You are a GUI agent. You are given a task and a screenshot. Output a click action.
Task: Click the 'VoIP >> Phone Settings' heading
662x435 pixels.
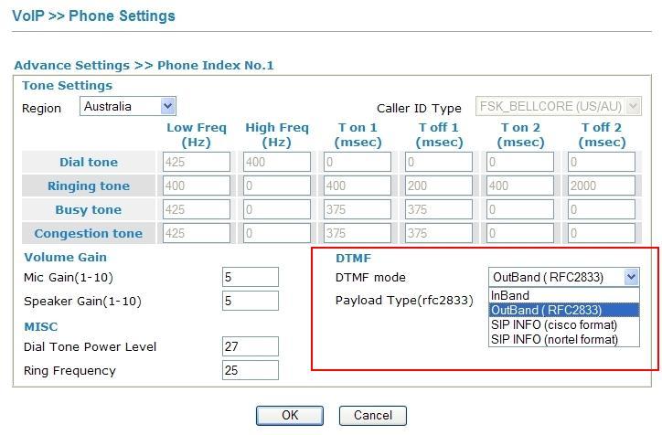[x=93, y=16]
